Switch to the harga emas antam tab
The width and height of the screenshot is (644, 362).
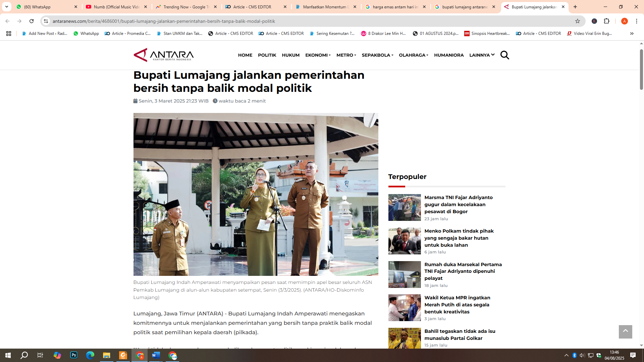(395, 7)
